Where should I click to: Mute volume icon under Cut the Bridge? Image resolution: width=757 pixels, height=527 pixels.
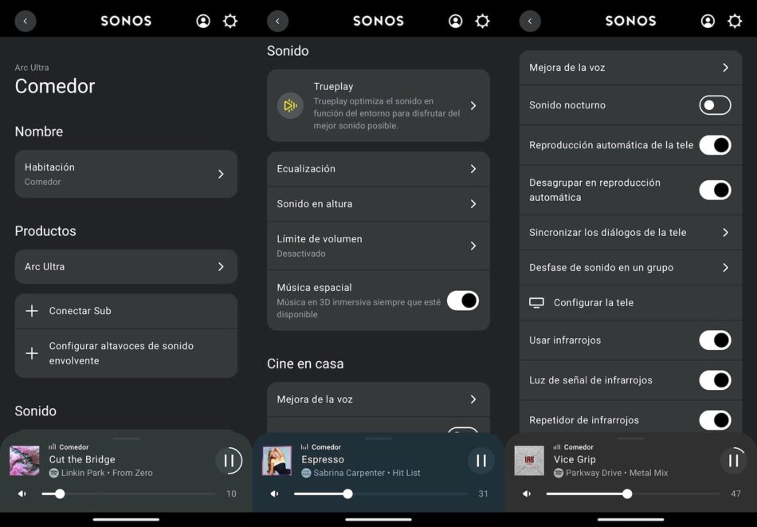tap(22, 494)
